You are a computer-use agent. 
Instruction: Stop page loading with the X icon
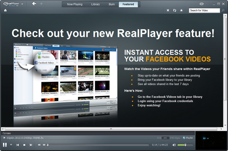point(168,10)
